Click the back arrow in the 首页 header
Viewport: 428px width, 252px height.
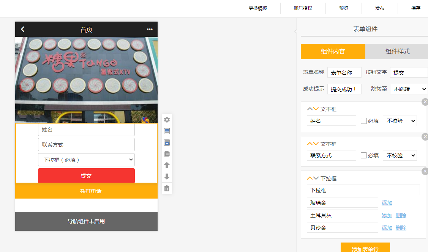(x=23, y=29)
